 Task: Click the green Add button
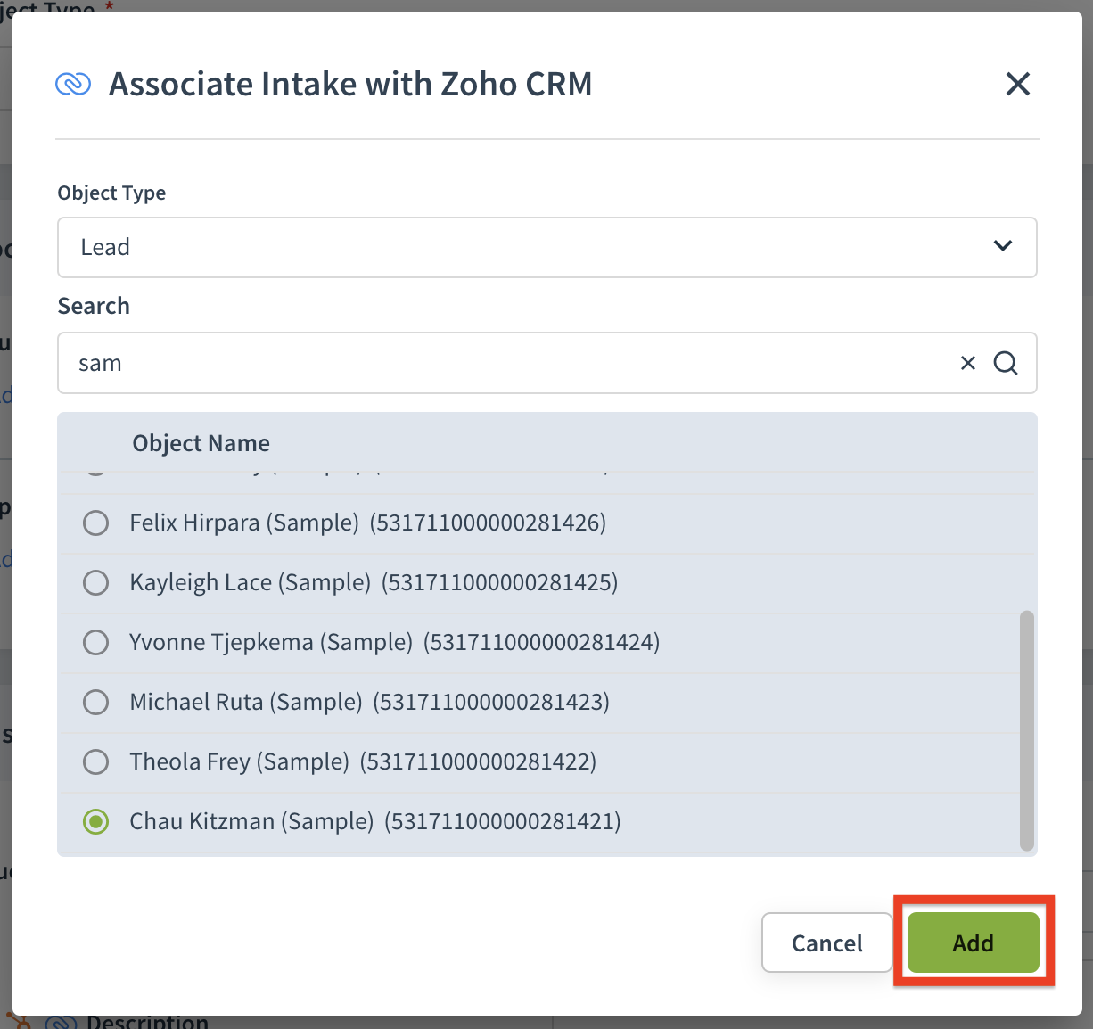(974, 943)
